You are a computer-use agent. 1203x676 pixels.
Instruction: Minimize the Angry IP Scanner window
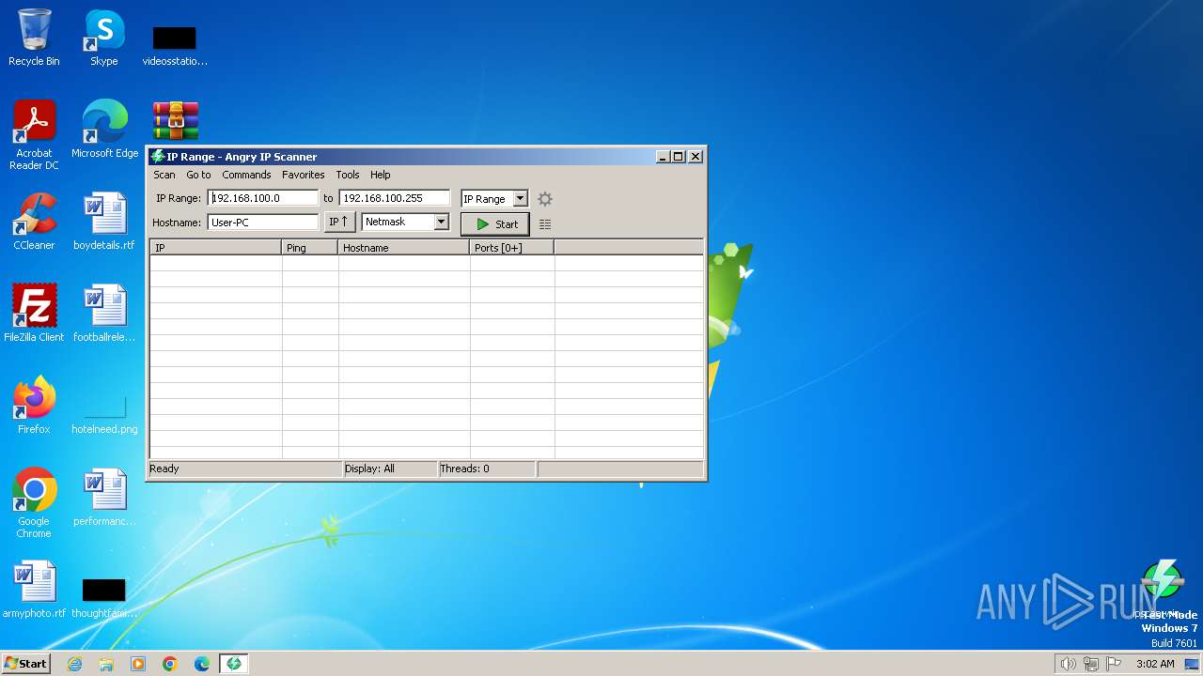coord(663,157)
